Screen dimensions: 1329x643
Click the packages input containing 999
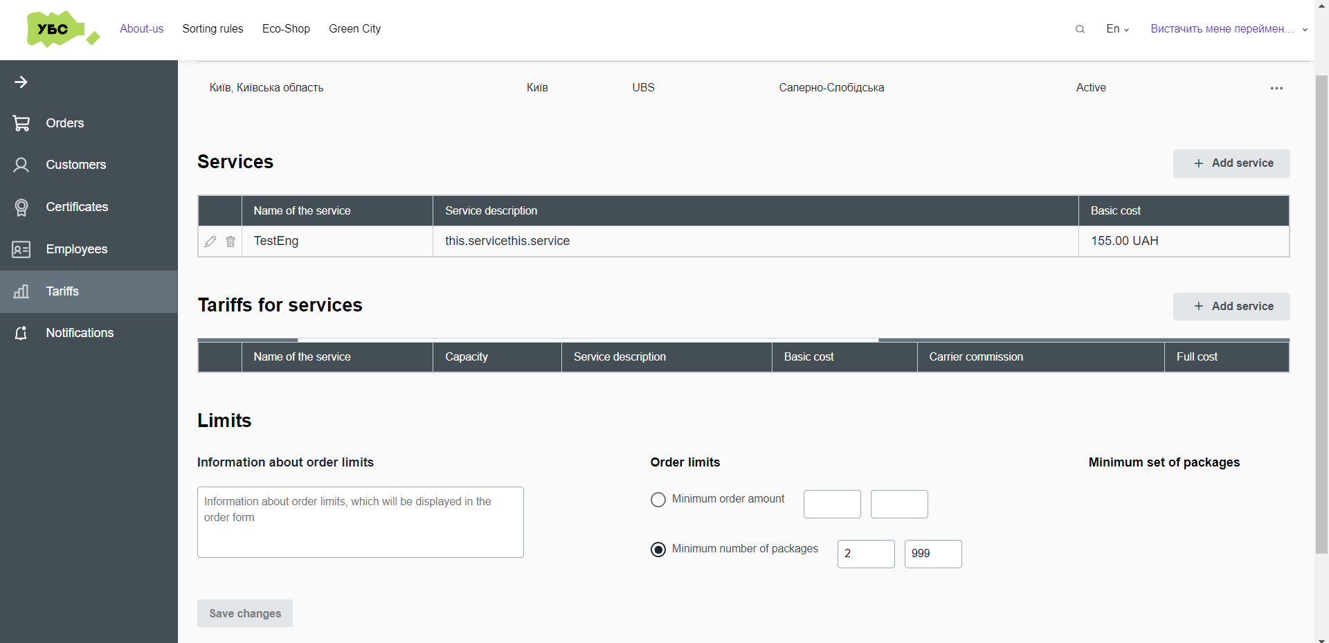(x=932, y=554)
